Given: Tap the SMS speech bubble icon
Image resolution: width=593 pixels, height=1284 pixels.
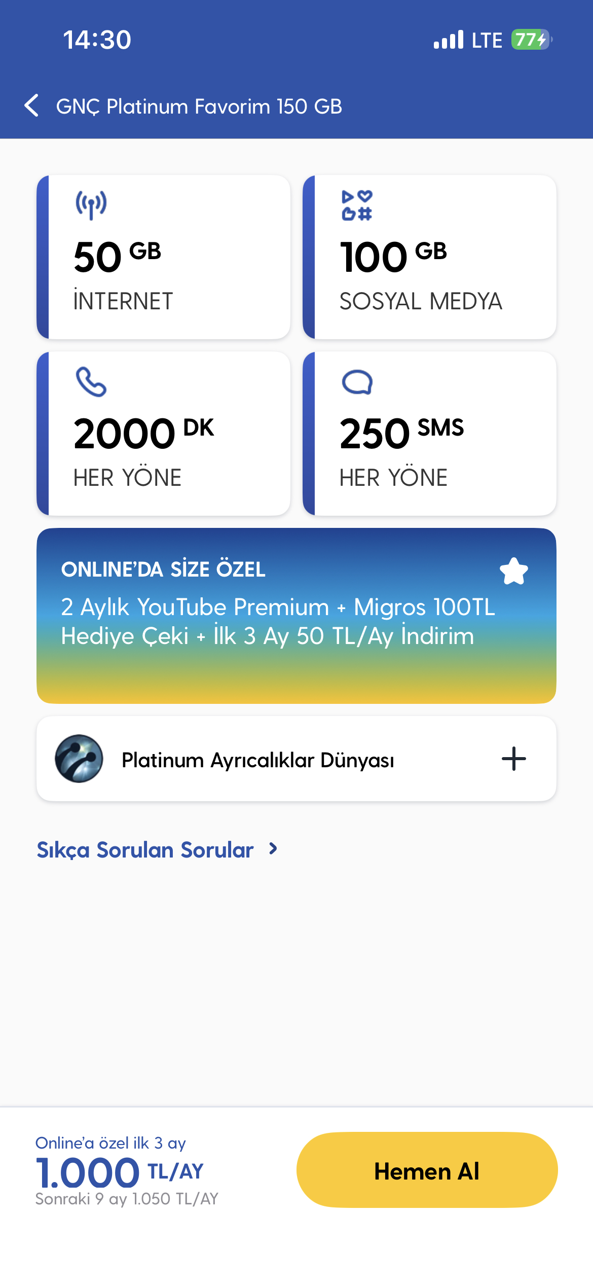Looking at the screenshot, I should 357,382.
